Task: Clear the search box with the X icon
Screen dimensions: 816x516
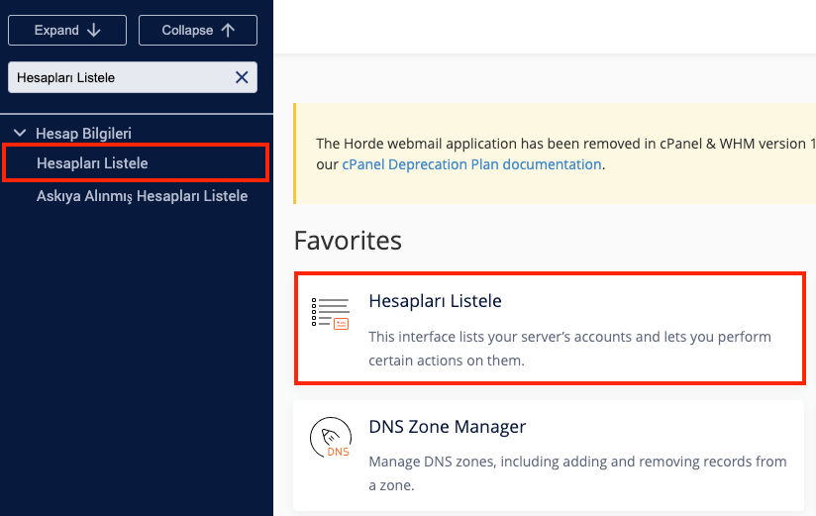Action: 242,77
